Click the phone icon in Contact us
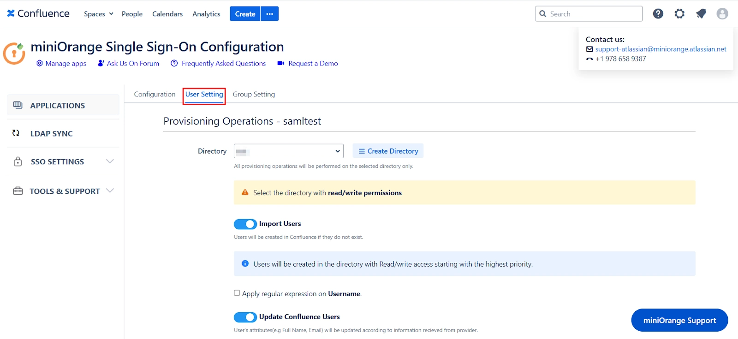738x339 pixels. pos(589,59)
